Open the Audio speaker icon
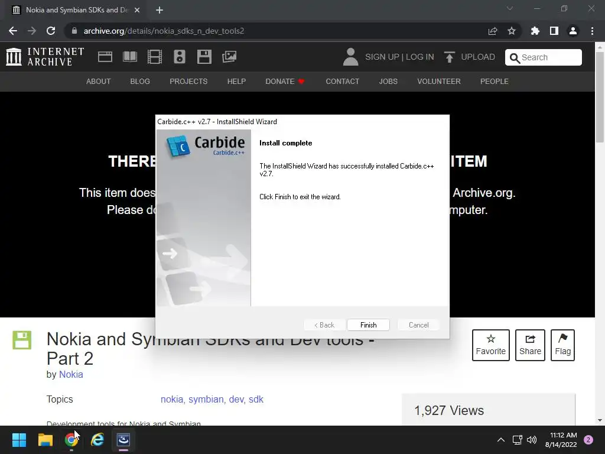The image size is (605, 454). tap(180, 57)
